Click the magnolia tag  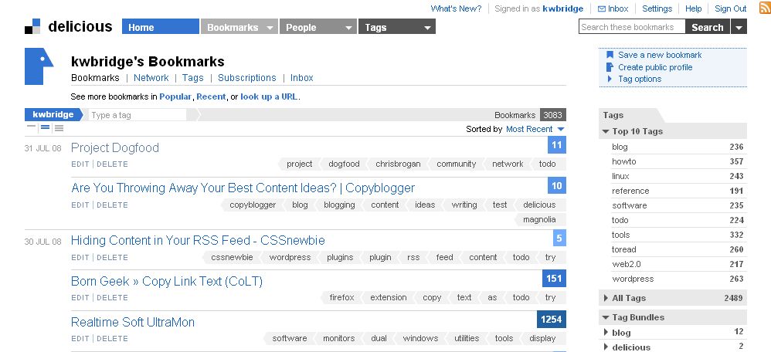coord(539,219)
